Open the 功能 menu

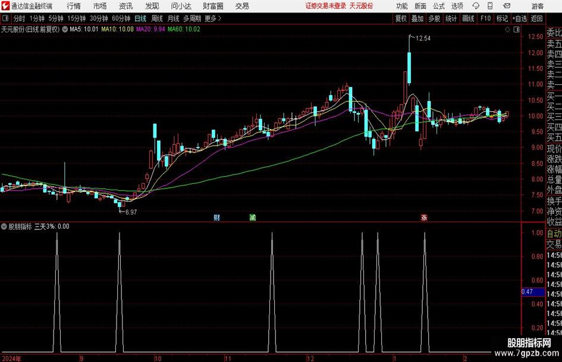402,6
